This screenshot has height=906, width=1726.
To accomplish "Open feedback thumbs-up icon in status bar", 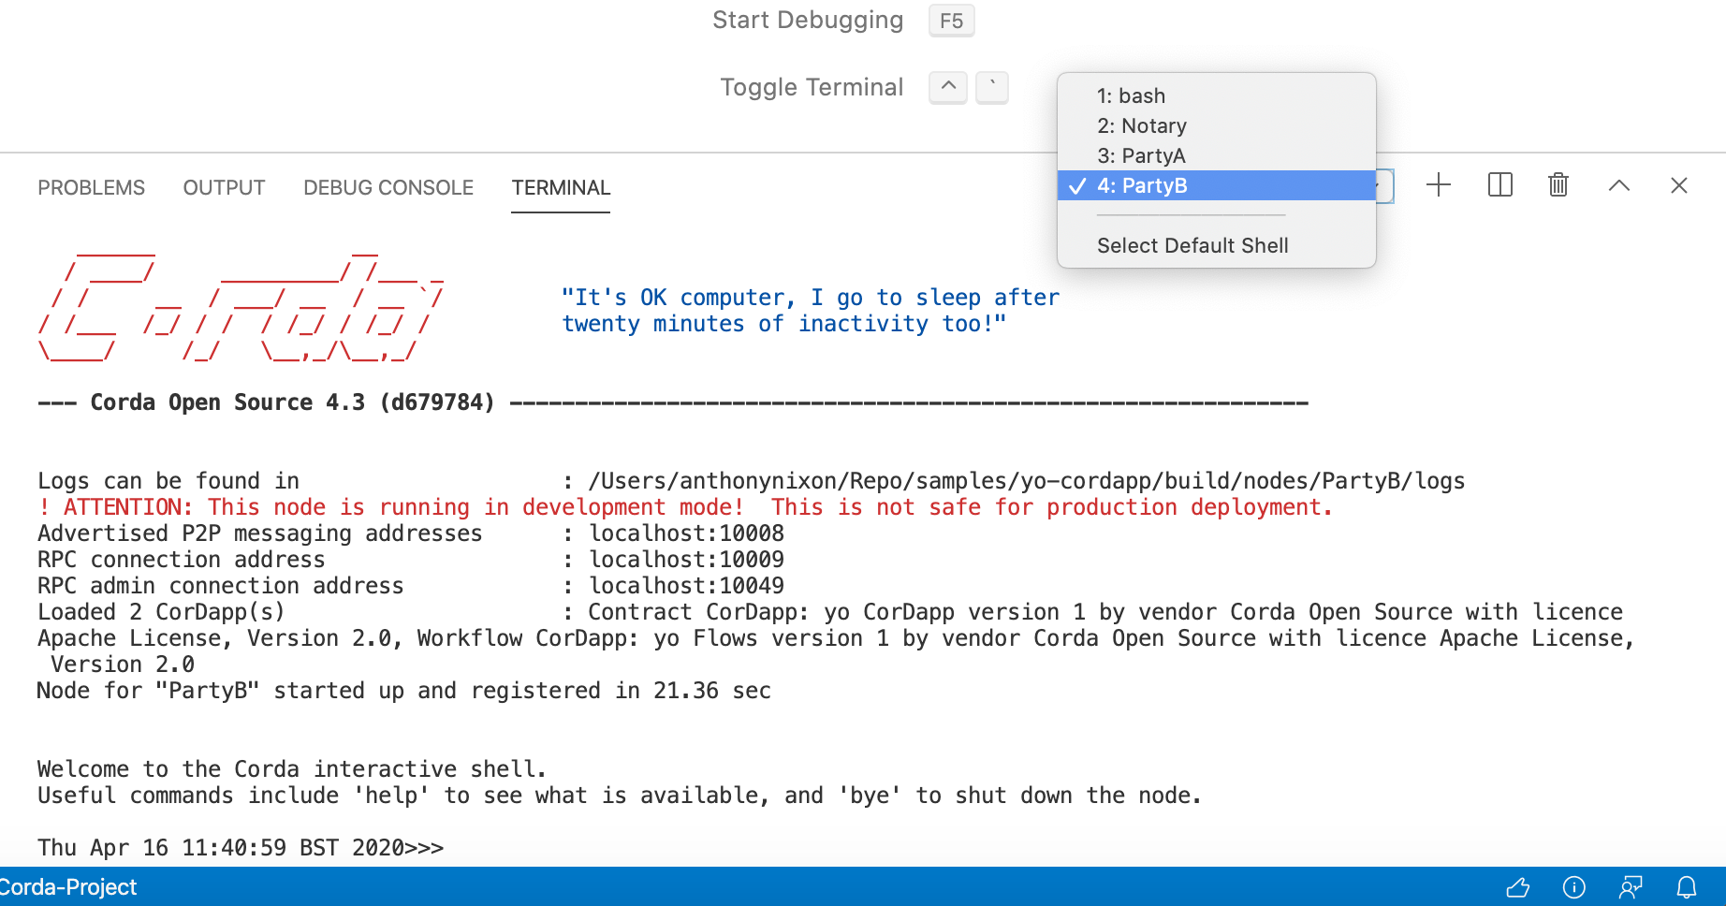I will click(x=1518, y=887).
